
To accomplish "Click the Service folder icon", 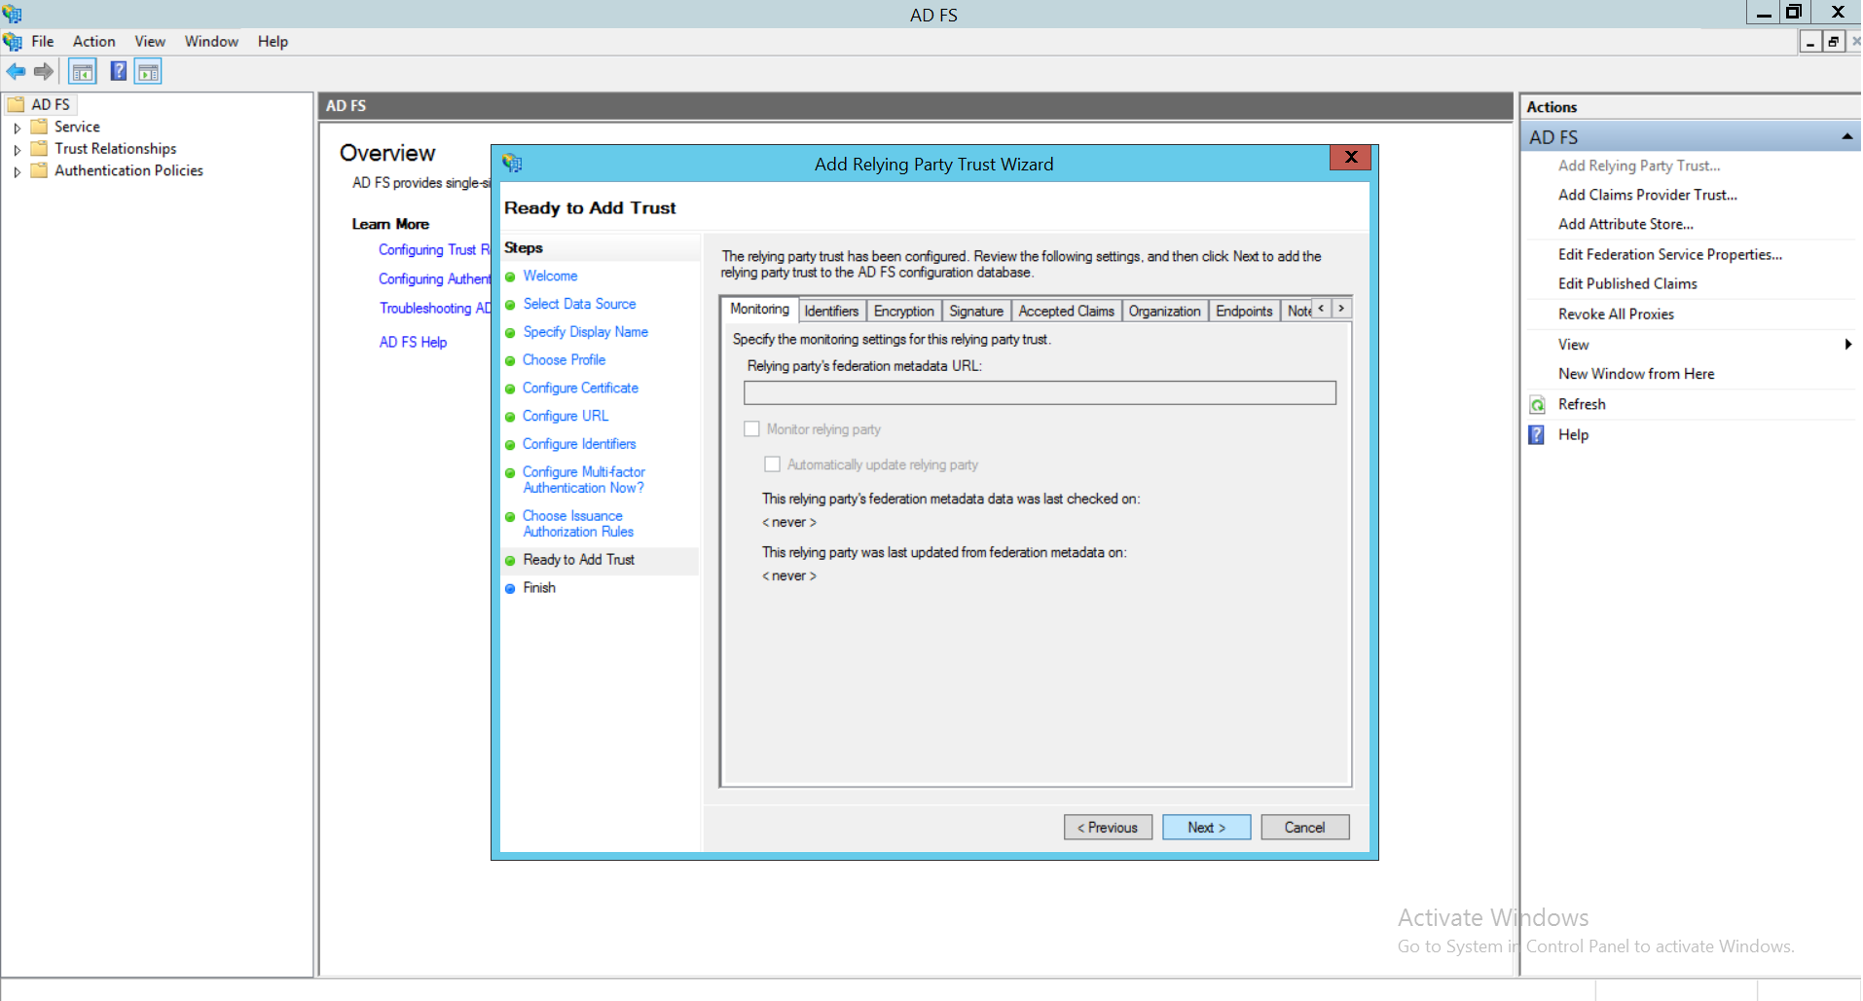I will 38,126.
